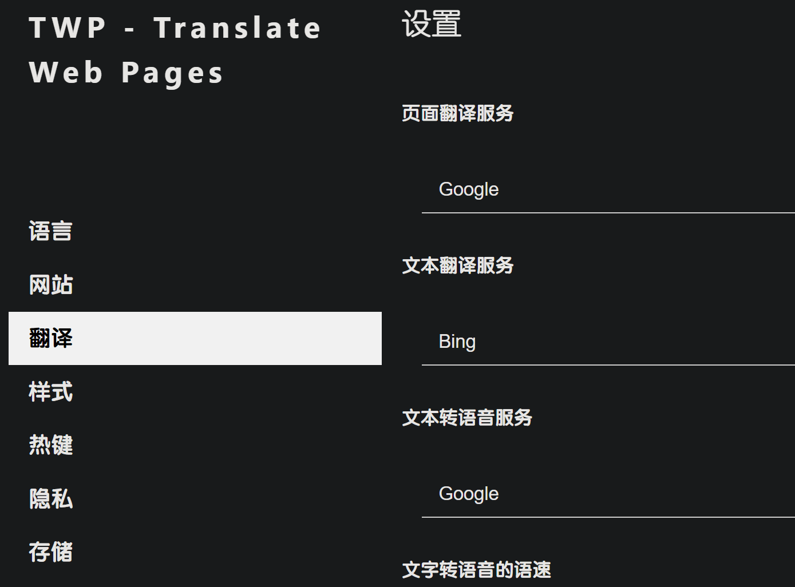Pick a different text-to-speech service than Google
This screenshot has height=587, width=795.
coord(607,494)
